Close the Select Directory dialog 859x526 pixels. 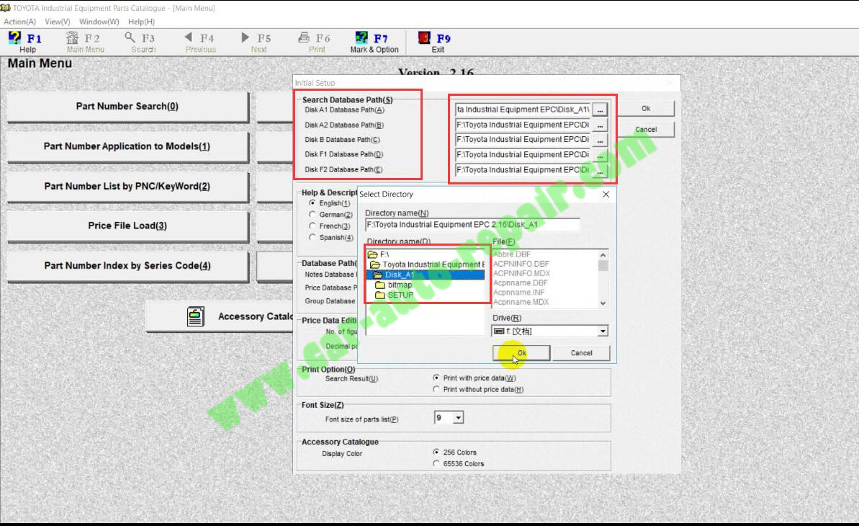point(606,194)
